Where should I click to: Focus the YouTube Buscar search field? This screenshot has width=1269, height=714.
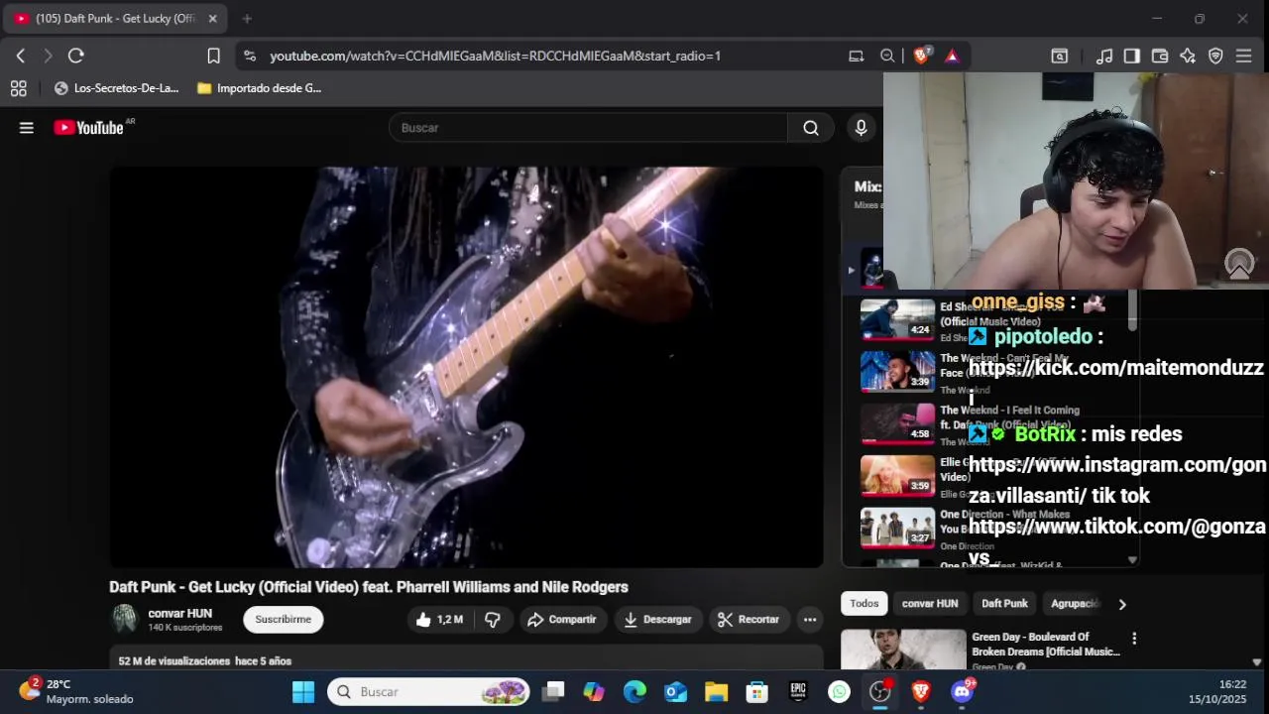[x=588, y=127]
